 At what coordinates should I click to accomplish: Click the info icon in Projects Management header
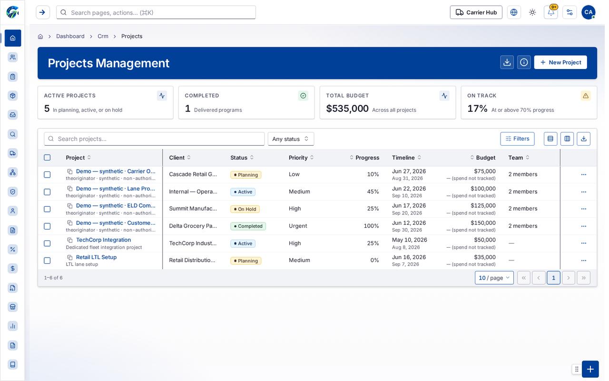(x=524, y=62)
